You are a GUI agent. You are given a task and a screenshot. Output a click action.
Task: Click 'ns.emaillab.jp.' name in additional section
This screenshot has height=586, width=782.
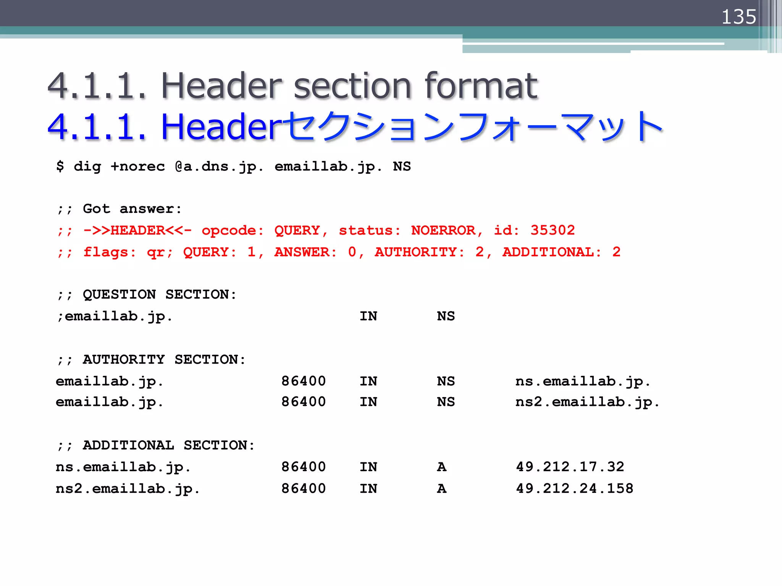pos(123,467)
